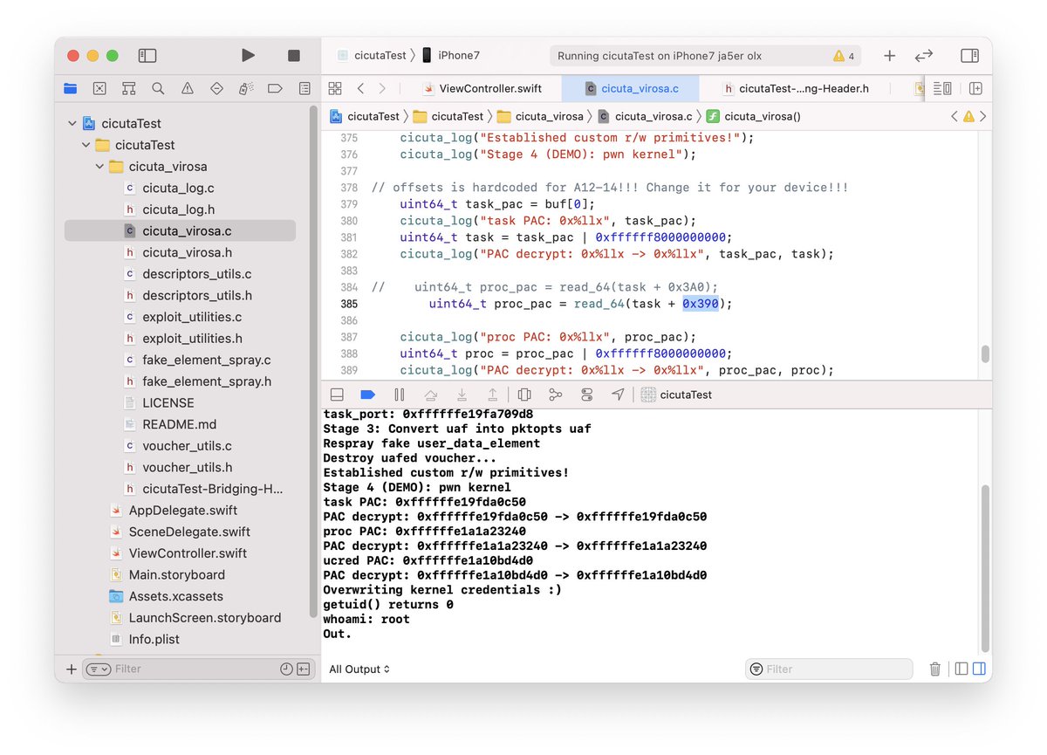Open README.md in navigator

pos(180,424)
